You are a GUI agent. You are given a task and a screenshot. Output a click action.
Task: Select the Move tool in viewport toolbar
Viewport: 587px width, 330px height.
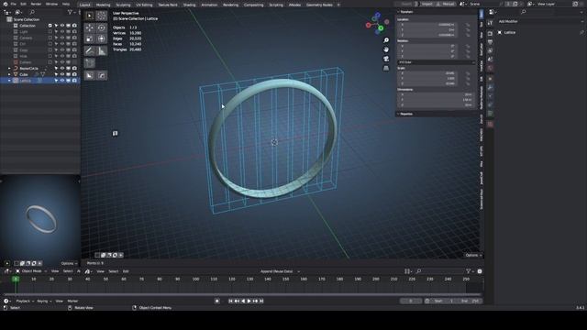[90, 27]
